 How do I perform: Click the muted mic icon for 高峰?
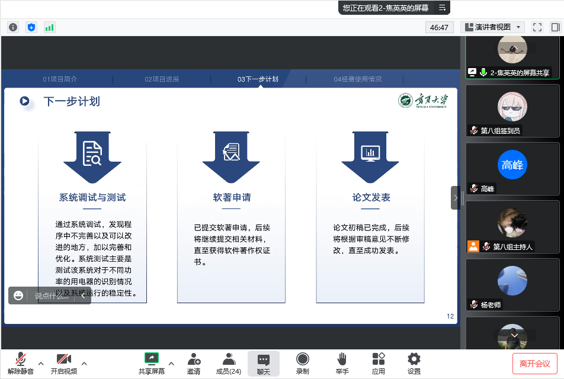click(x=474, y=188)
